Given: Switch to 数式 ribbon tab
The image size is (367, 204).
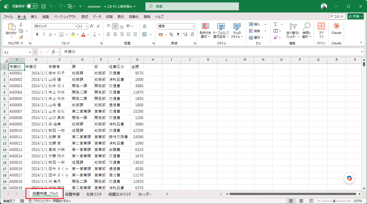Looking at the screenshot, I should pos(85,17).
